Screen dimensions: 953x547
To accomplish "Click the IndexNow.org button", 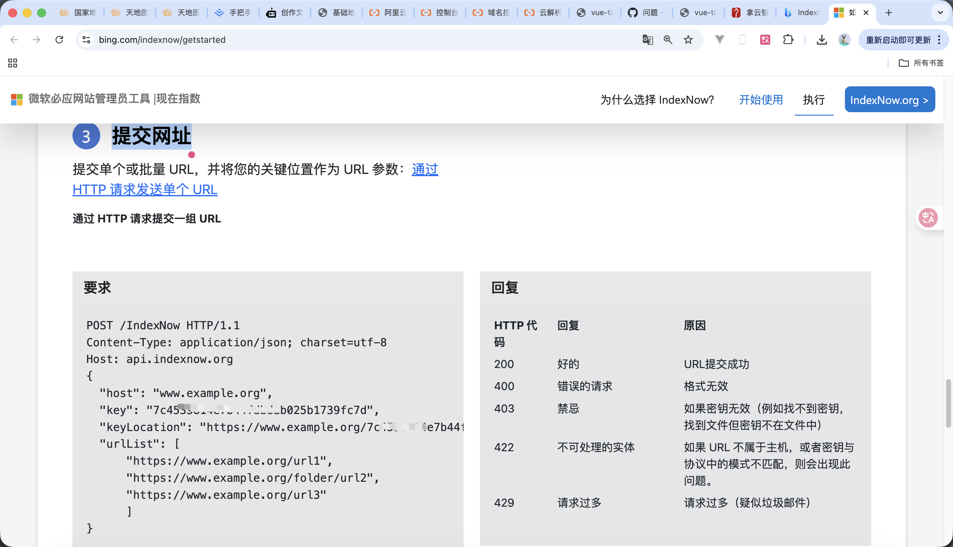I will point(890,100).
